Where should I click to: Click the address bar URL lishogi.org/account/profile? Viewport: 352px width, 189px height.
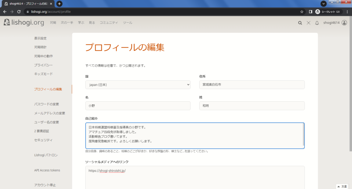51,12
